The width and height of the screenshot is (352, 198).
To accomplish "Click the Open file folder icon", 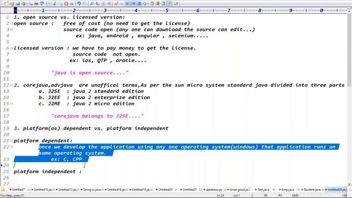I will coord(12,4).
